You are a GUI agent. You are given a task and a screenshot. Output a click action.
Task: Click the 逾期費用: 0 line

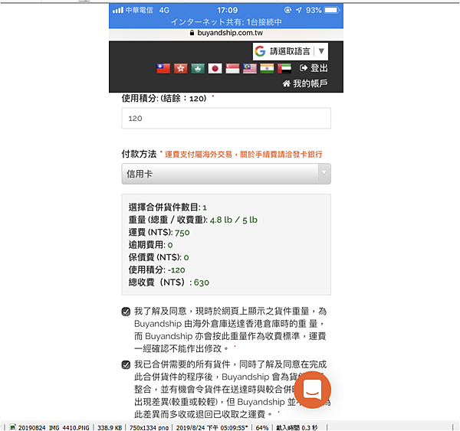[150, 245]
